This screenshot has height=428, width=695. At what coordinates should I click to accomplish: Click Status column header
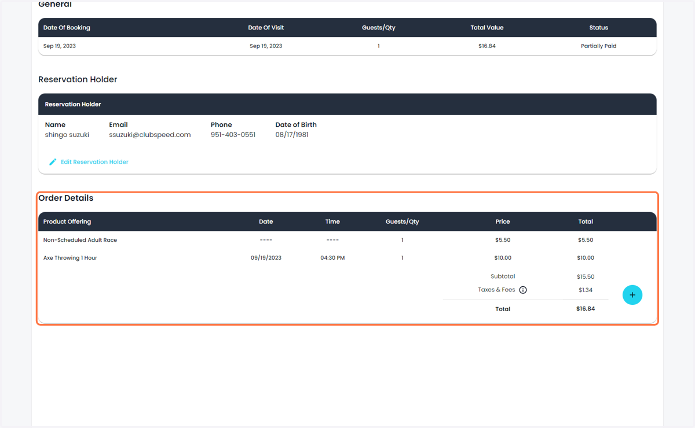599,28
